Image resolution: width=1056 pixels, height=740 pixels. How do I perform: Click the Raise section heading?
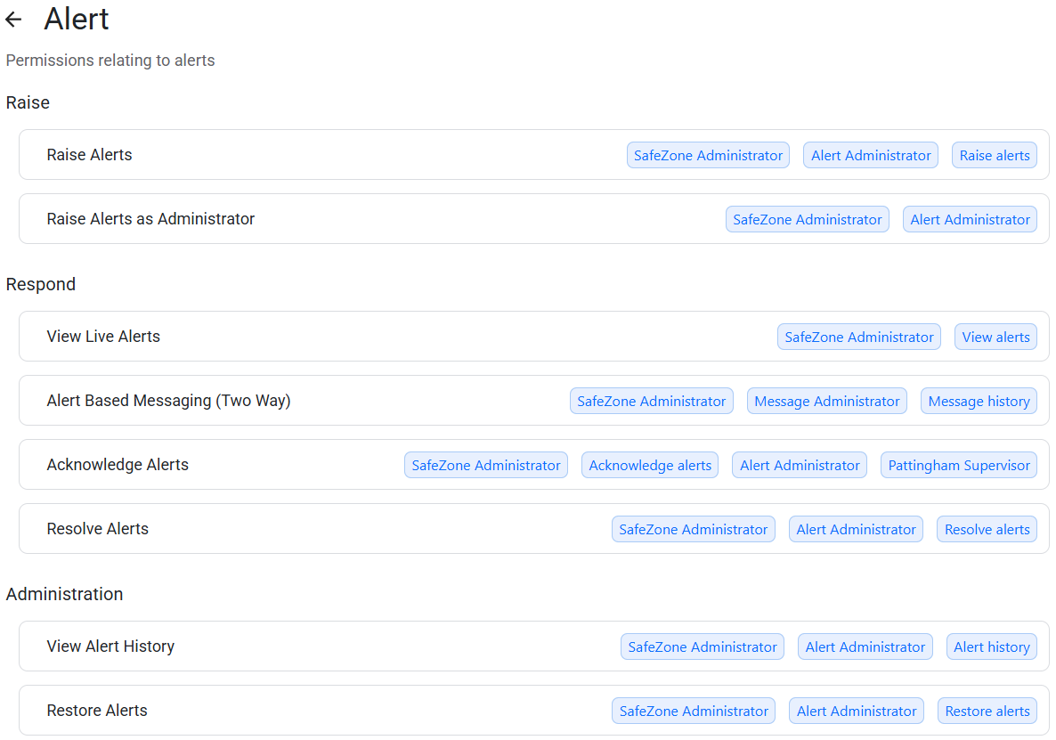tap(28, 102)
